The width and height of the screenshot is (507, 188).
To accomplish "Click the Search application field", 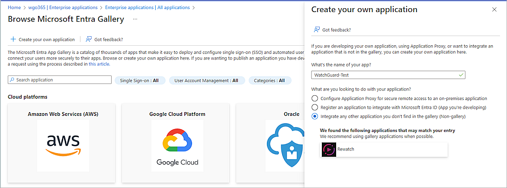I will (60, 80).
